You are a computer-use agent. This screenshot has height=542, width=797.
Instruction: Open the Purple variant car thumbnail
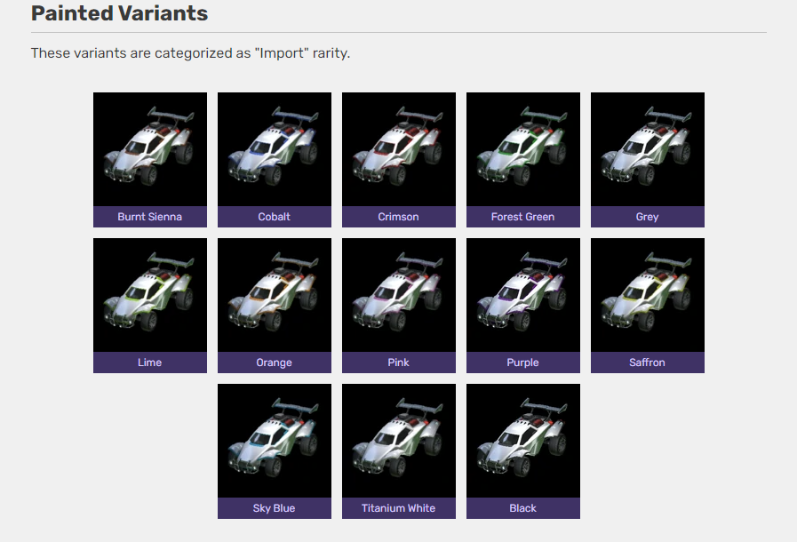tap(522, 295)
